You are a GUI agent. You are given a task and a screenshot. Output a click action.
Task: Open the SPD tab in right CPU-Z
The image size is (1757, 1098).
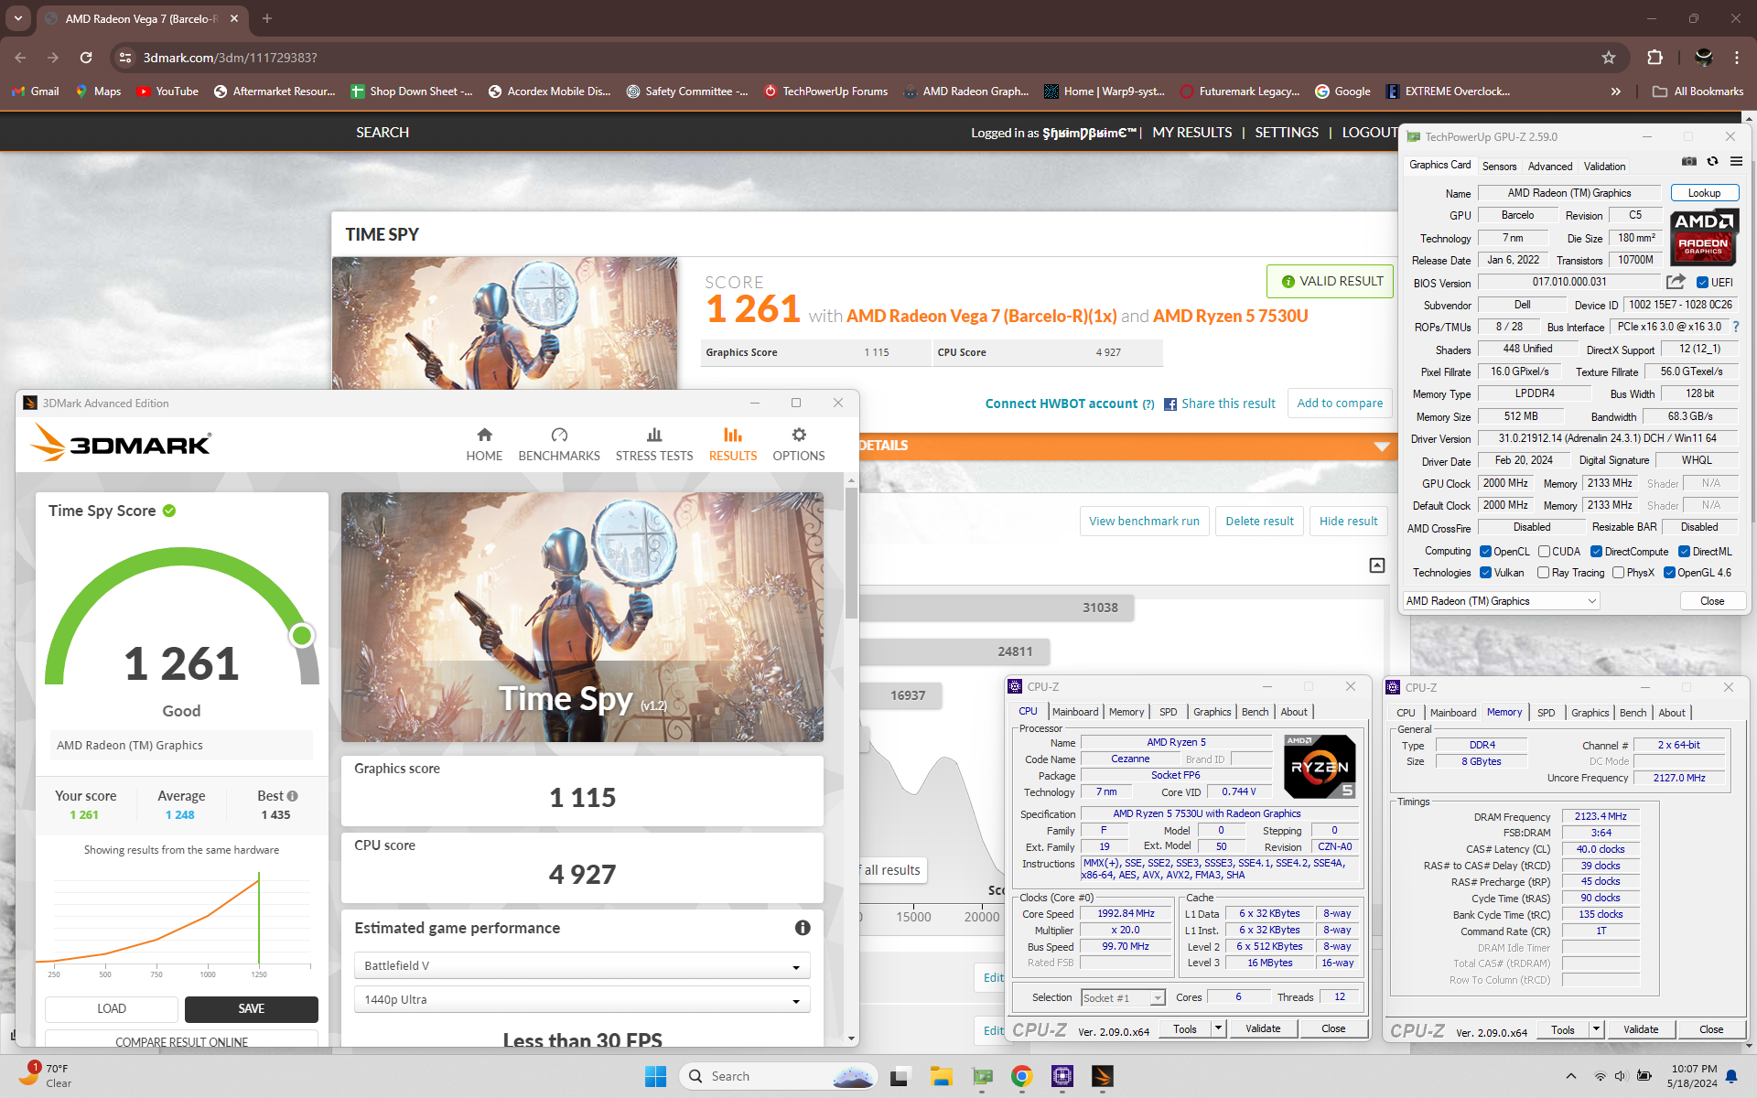click(1546, 713)
